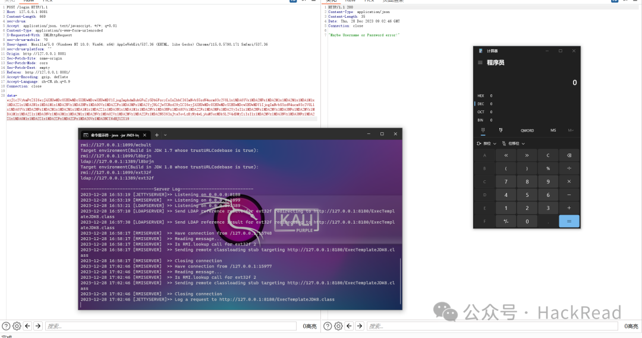Click the open parenthesis key

pos(506,168)
